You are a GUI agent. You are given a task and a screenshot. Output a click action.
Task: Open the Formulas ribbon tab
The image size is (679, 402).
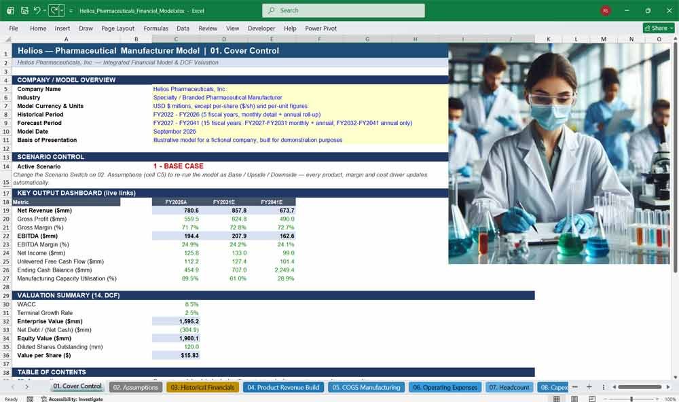[x=156, y=28]
